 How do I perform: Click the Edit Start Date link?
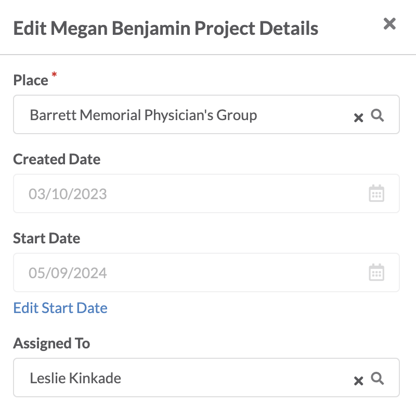click(x=60, y=308)
